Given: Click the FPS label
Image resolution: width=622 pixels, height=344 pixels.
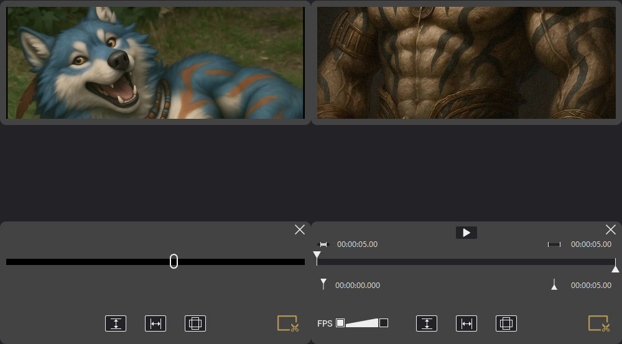Looking at the screenshot, I should (x=325, y=323).
